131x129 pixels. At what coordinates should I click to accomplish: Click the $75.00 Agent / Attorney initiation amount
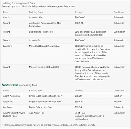(78, 96)
